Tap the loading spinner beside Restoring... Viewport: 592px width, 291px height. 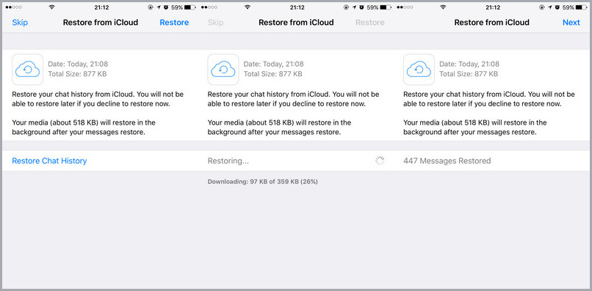pos(380,161)
